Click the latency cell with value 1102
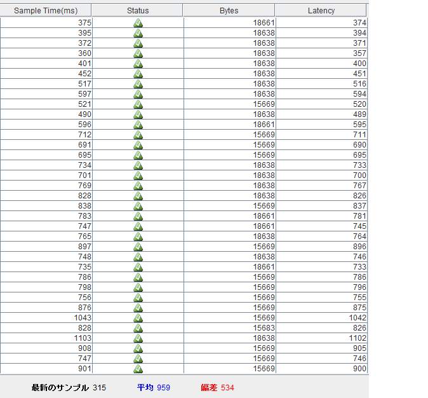 [x=357, y=338]
